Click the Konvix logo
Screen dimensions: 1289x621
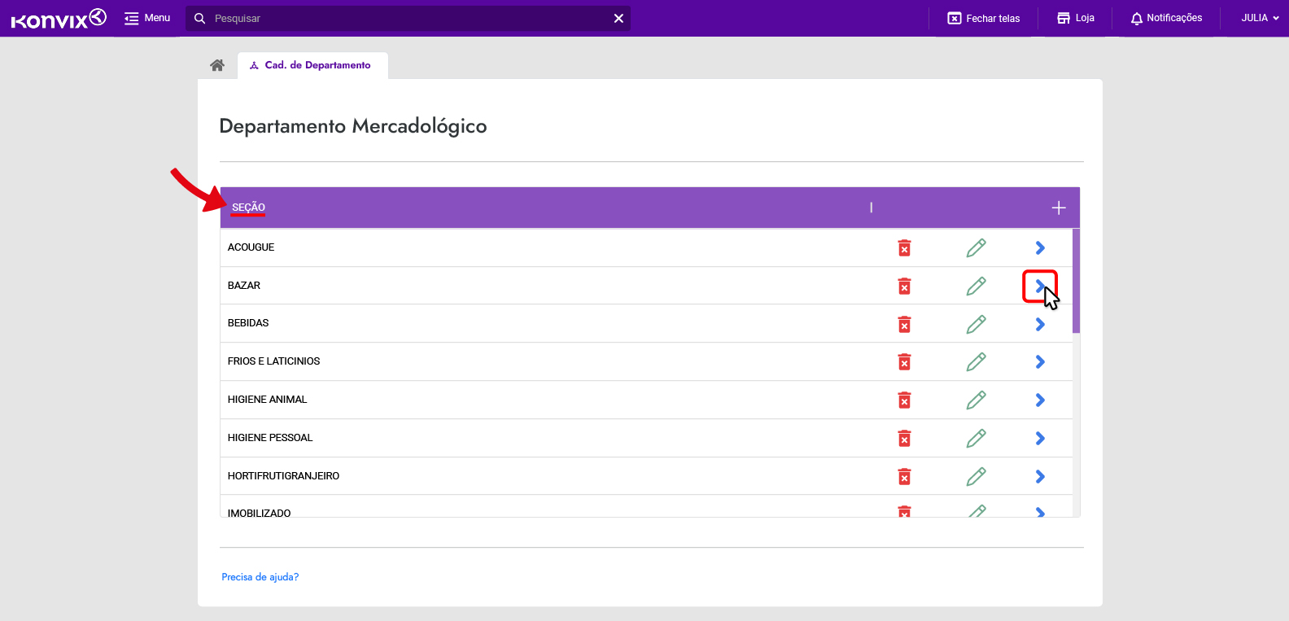[x=59, y=18]
